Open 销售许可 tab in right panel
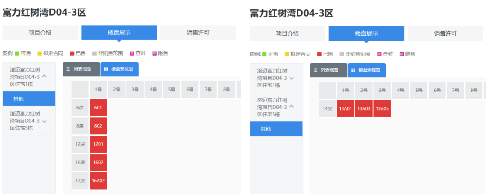Image resolution: width=486 pixels, height=194 pixels. click(445, 34)
